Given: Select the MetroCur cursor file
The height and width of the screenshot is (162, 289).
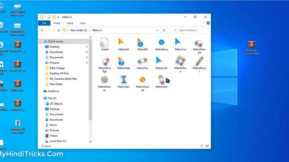Looking at the screenshot, I should coord(180,44).
